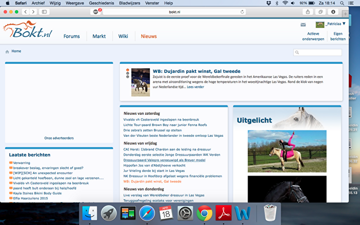Viewport: 360px width, 225px height.
Task: Open headline WB: Dujardin pakt winst
Action: 197,71
